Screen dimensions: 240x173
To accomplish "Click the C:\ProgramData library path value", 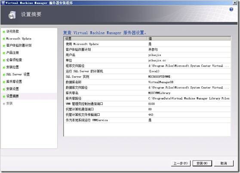I will tap(189, 98).
